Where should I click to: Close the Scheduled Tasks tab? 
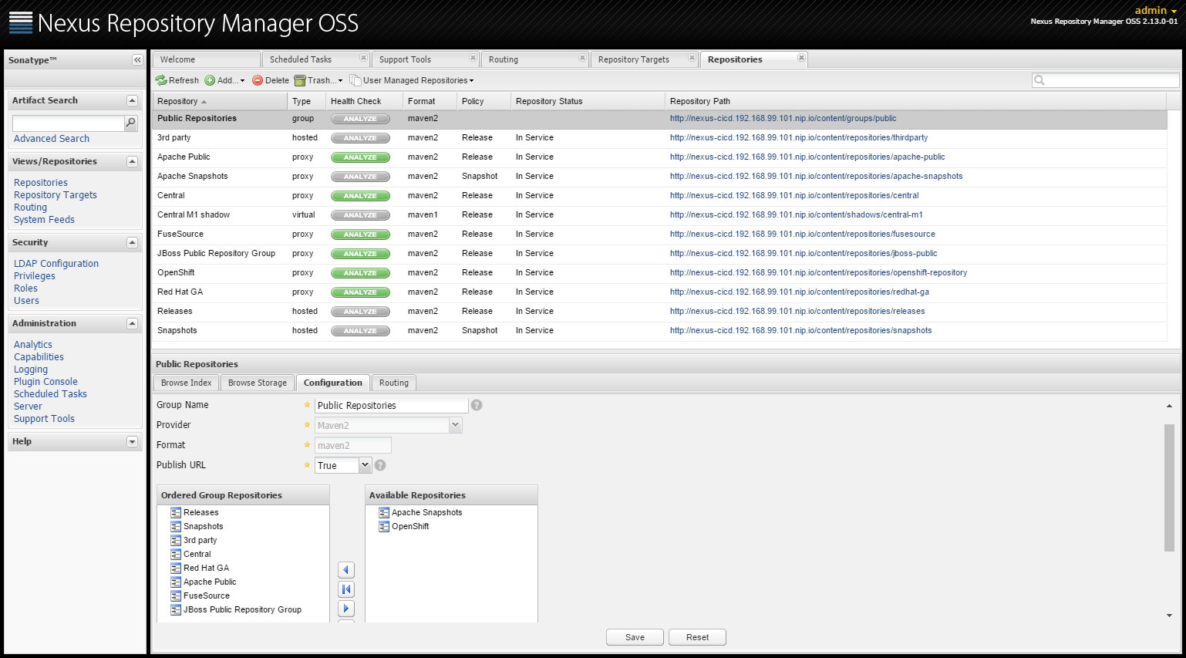363,58
